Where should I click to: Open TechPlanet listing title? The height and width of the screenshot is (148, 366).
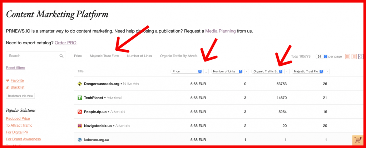93,98
